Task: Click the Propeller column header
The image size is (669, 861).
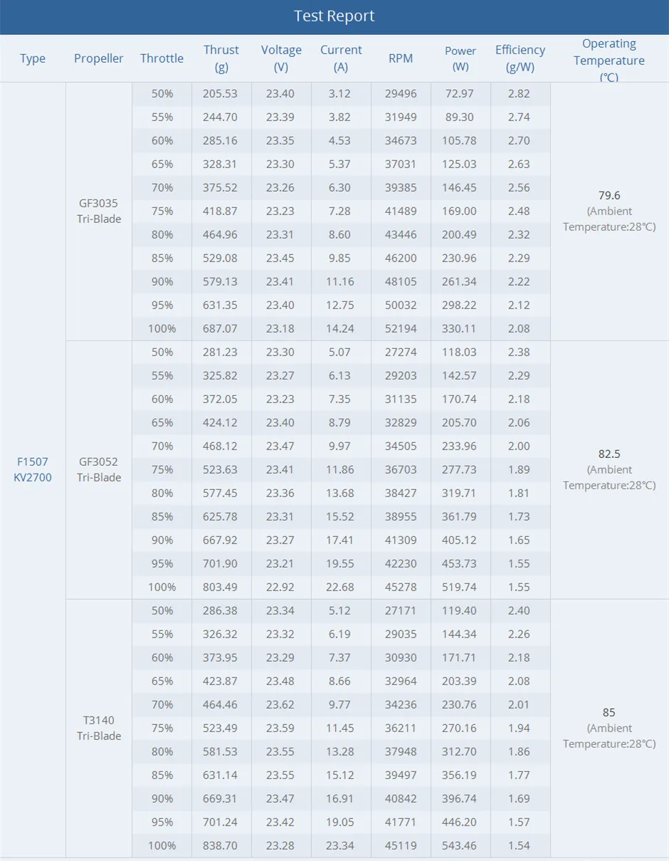Action: pos(99,58)
